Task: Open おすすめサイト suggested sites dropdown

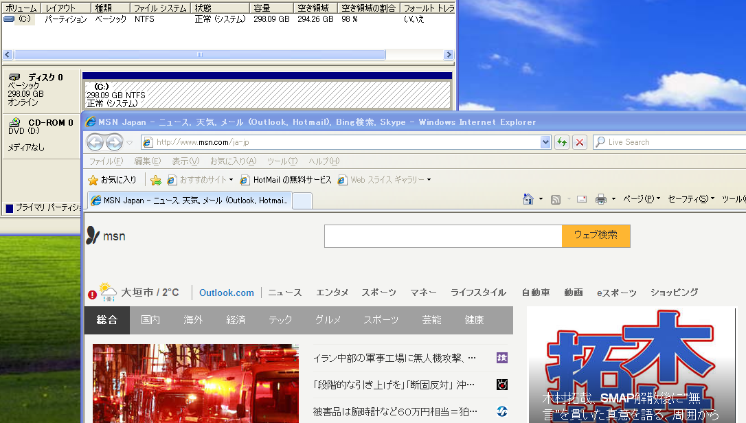Action: [200, 180]
